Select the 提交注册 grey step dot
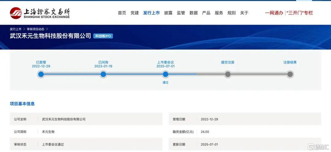This screenshot has height=152, width=331. (228, 74)
